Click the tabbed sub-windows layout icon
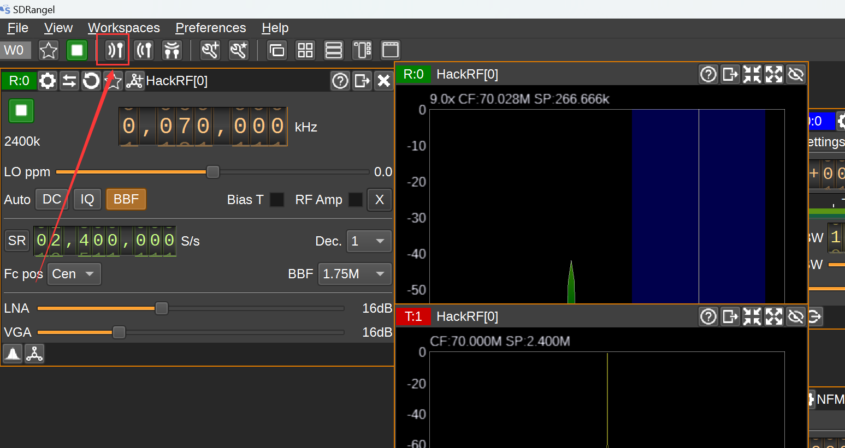Viewport: 845px width, 448px height. 391,50
